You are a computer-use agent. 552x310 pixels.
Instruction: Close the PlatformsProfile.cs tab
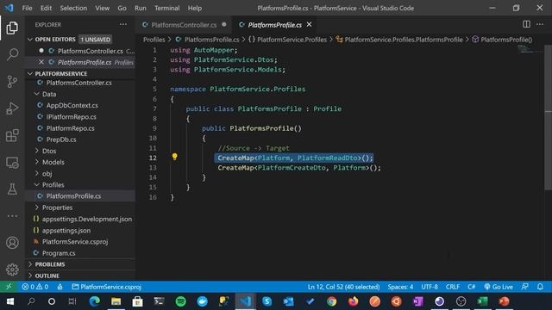click(x=309, y=24)
